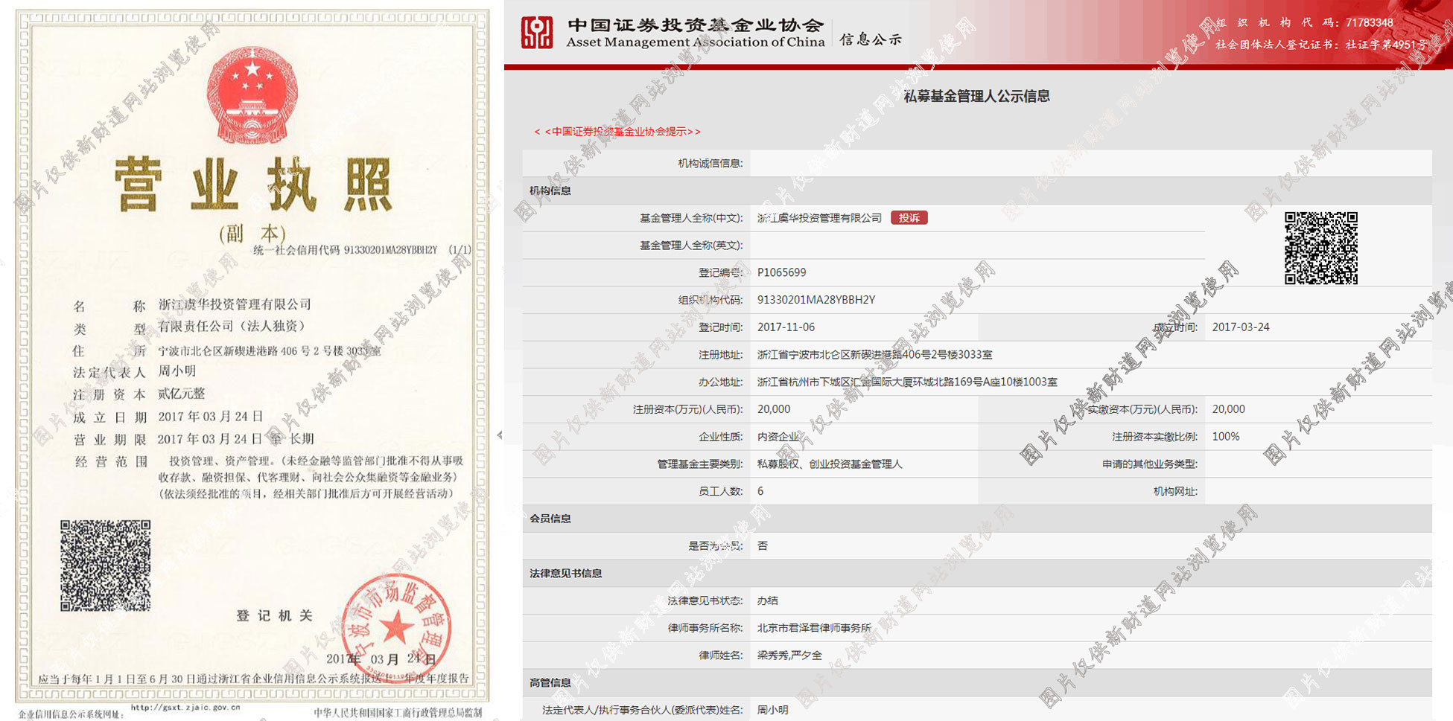Click the 机构诚信信息 label
The height and width of the screenshot is (721, 1453).
(x=710, y=164)
